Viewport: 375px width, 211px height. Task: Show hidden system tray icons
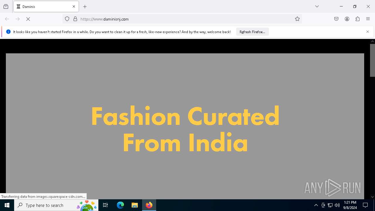coord(316,205)
